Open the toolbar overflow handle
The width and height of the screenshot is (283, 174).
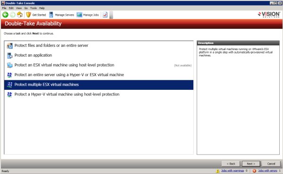(111, 15)
